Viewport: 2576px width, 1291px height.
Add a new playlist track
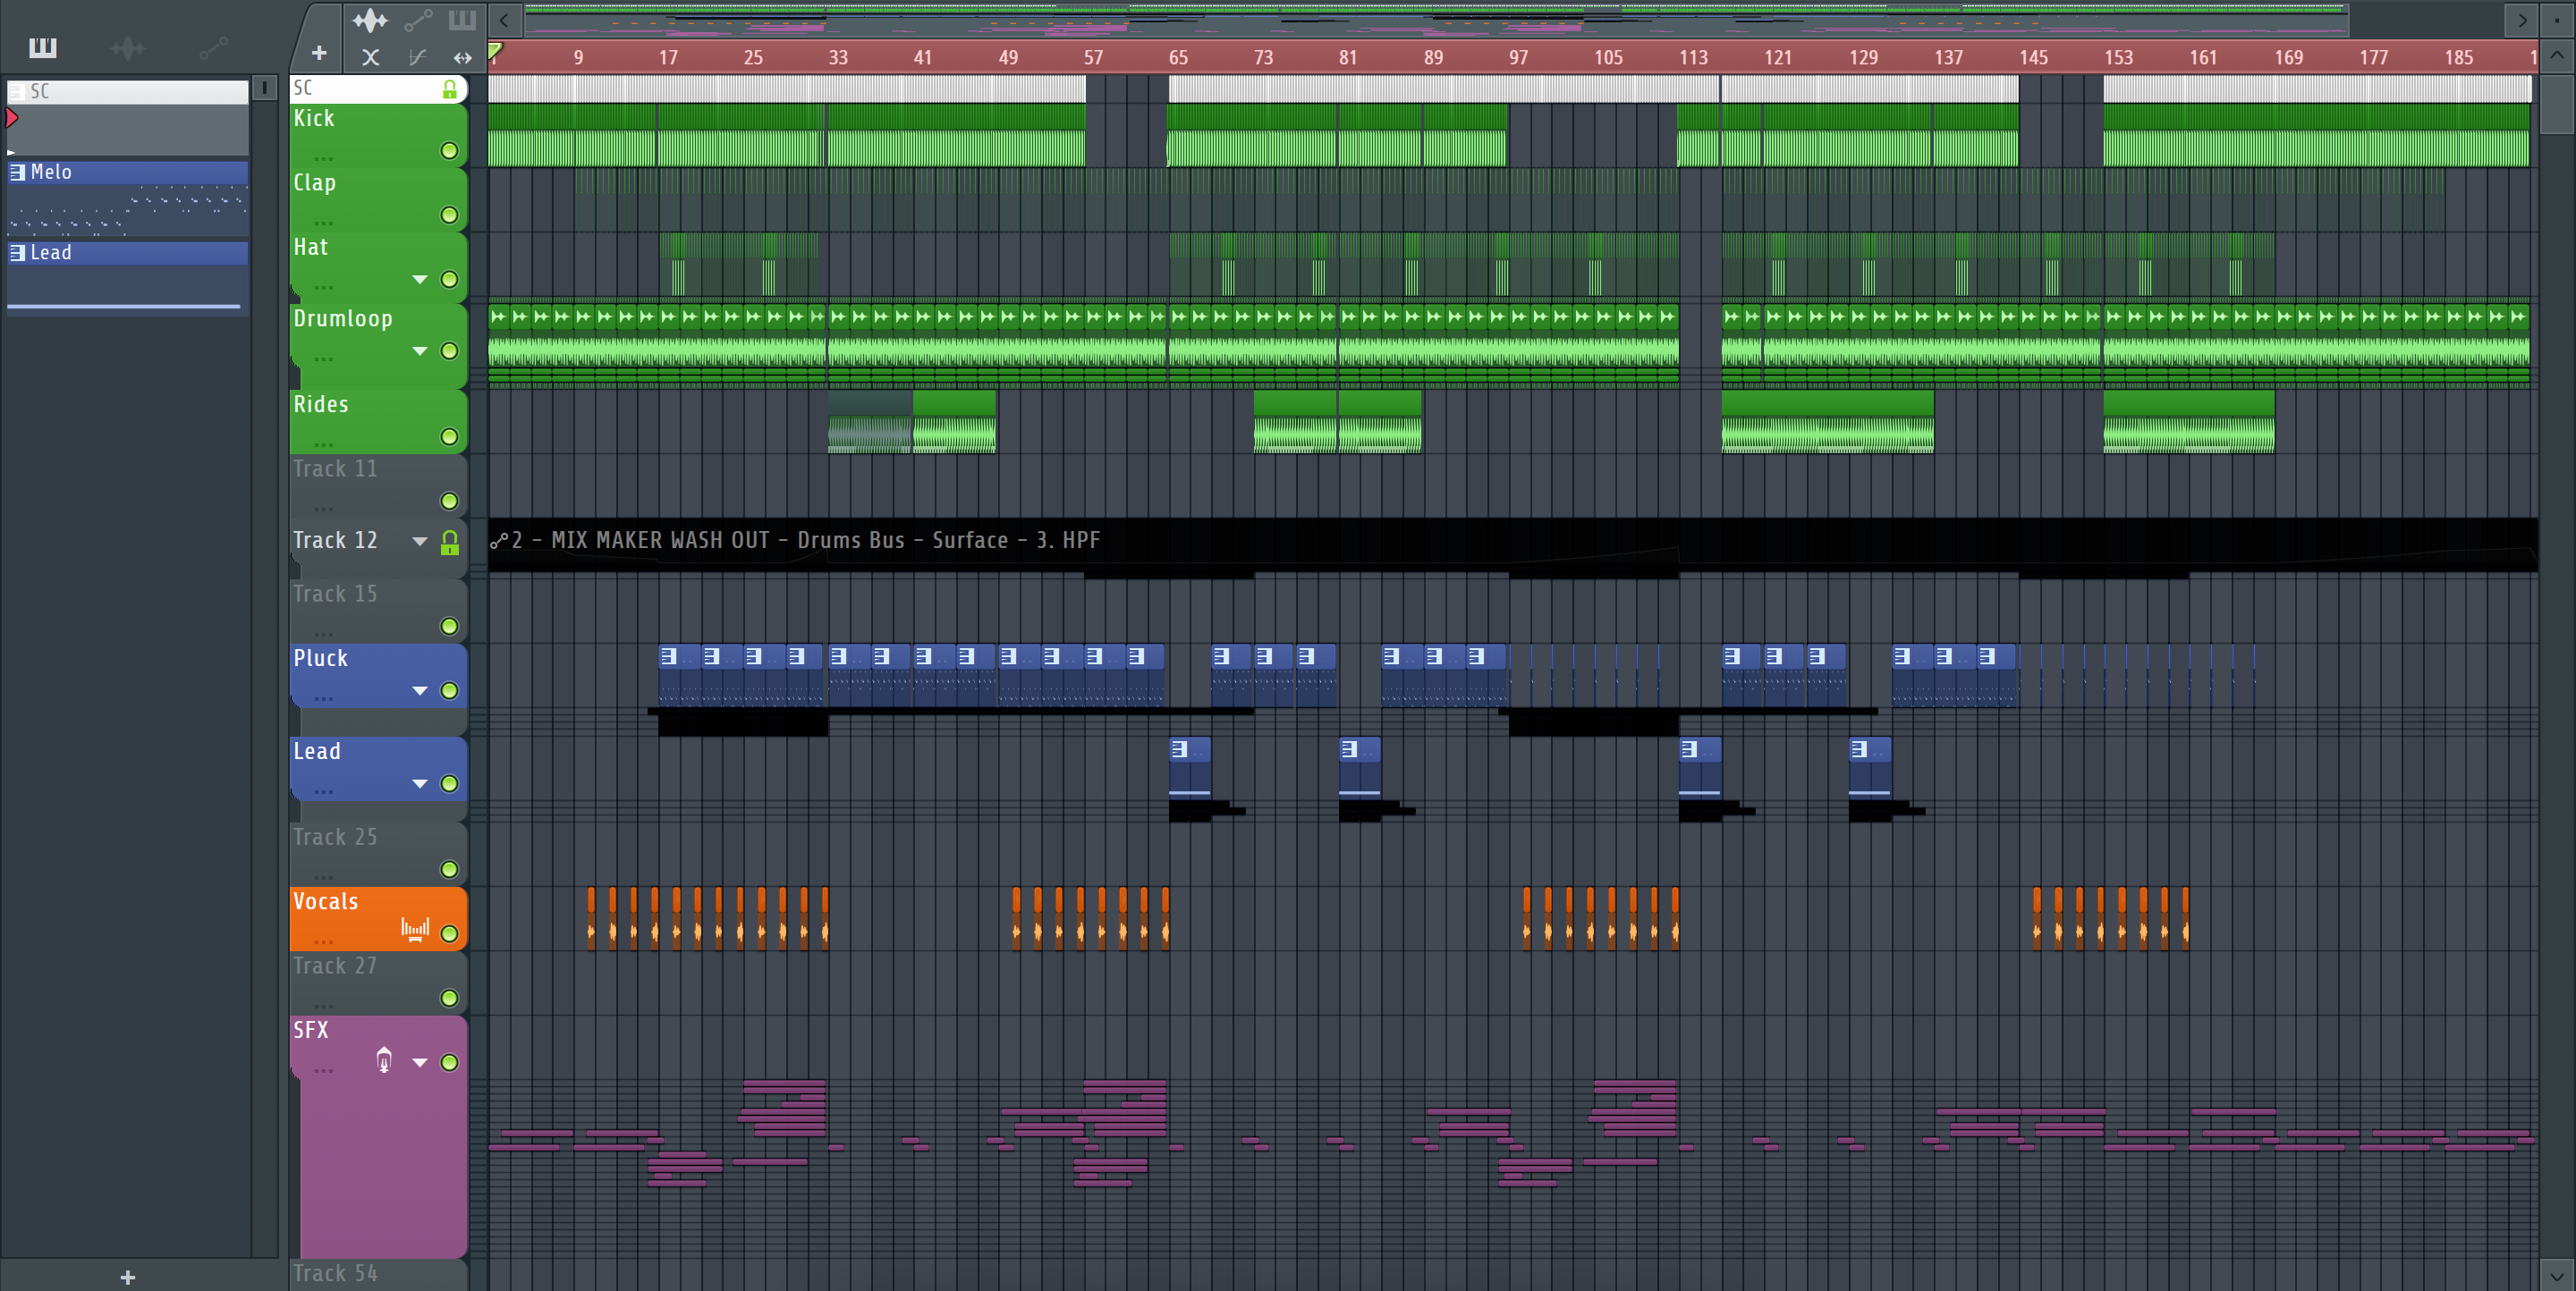click(319, 53)
